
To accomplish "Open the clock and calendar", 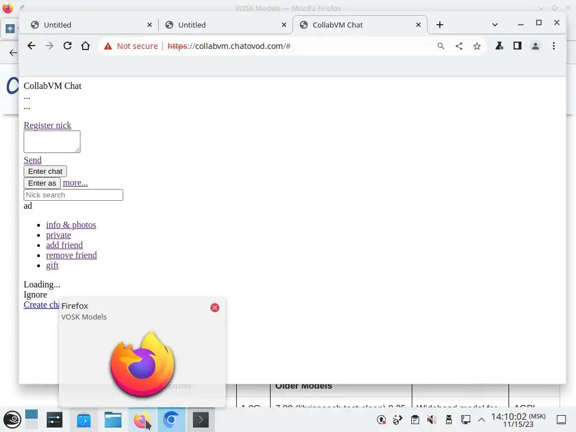I will (518, 420).
